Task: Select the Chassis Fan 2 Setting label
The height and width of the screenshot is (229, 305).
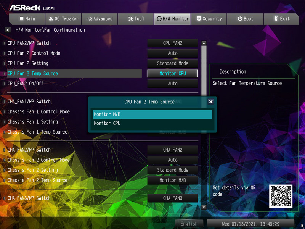Action: [33, 170]
